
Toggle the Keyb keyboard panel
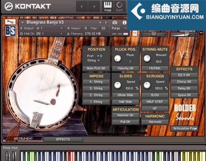tap(108, 6)
